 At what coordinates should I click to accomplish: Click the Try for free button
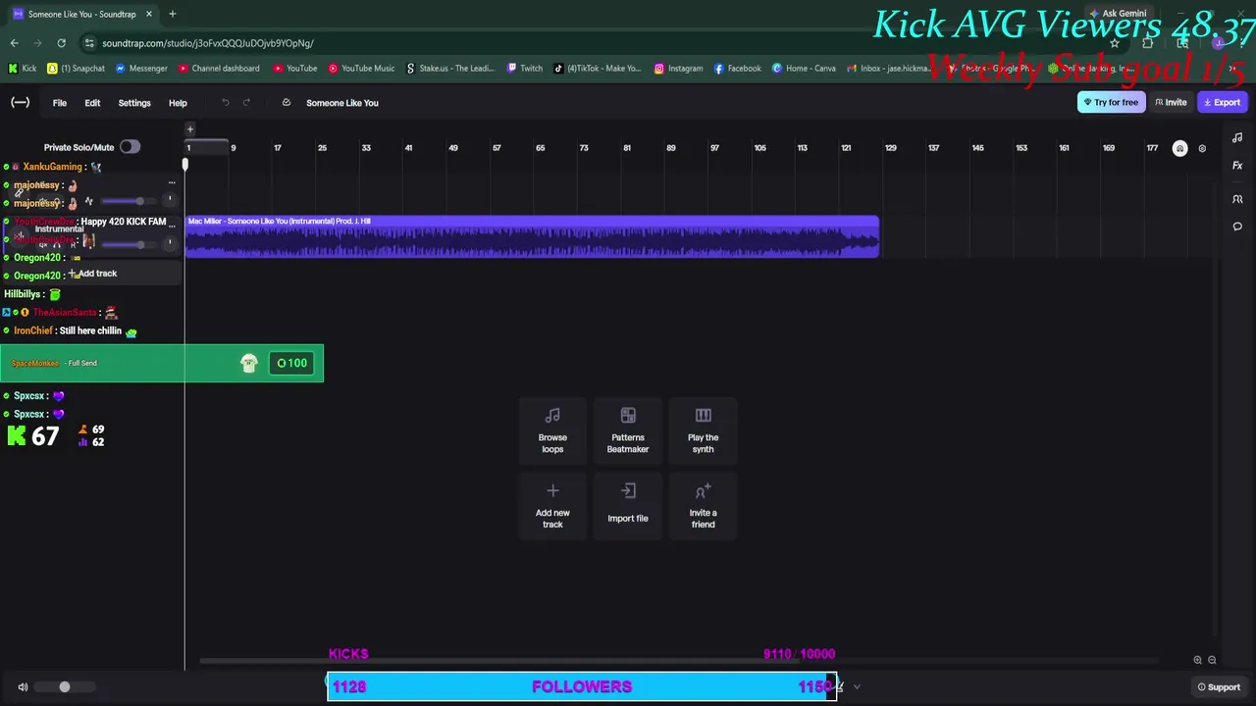coord(1111,102)
